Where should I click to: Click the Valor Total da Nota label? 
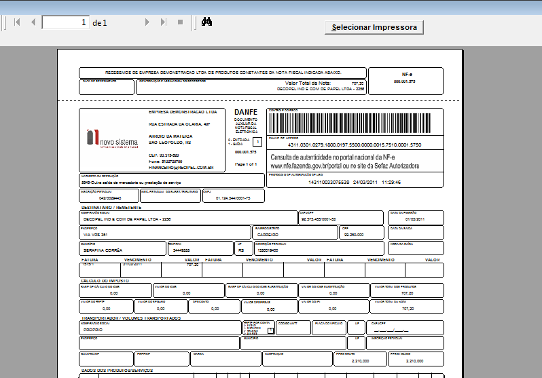(310, 83)
